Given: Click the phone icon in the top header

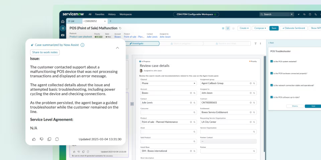Looking at the screenshot, I should 316,14.
